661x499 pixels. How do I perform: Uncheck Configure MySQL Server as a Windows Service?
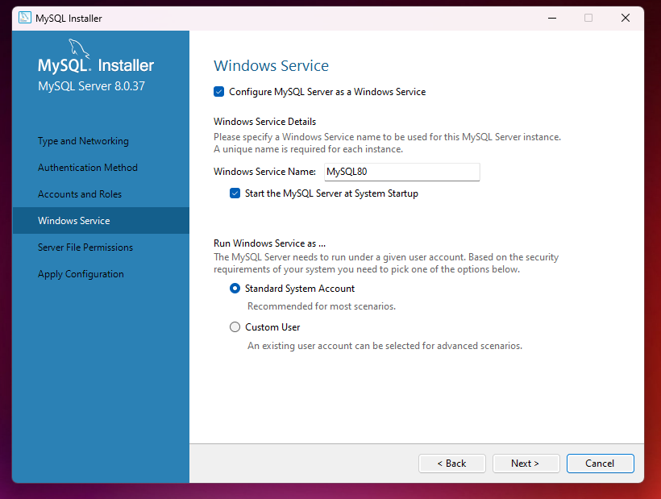pyautogui.click(x=218, y=91)
